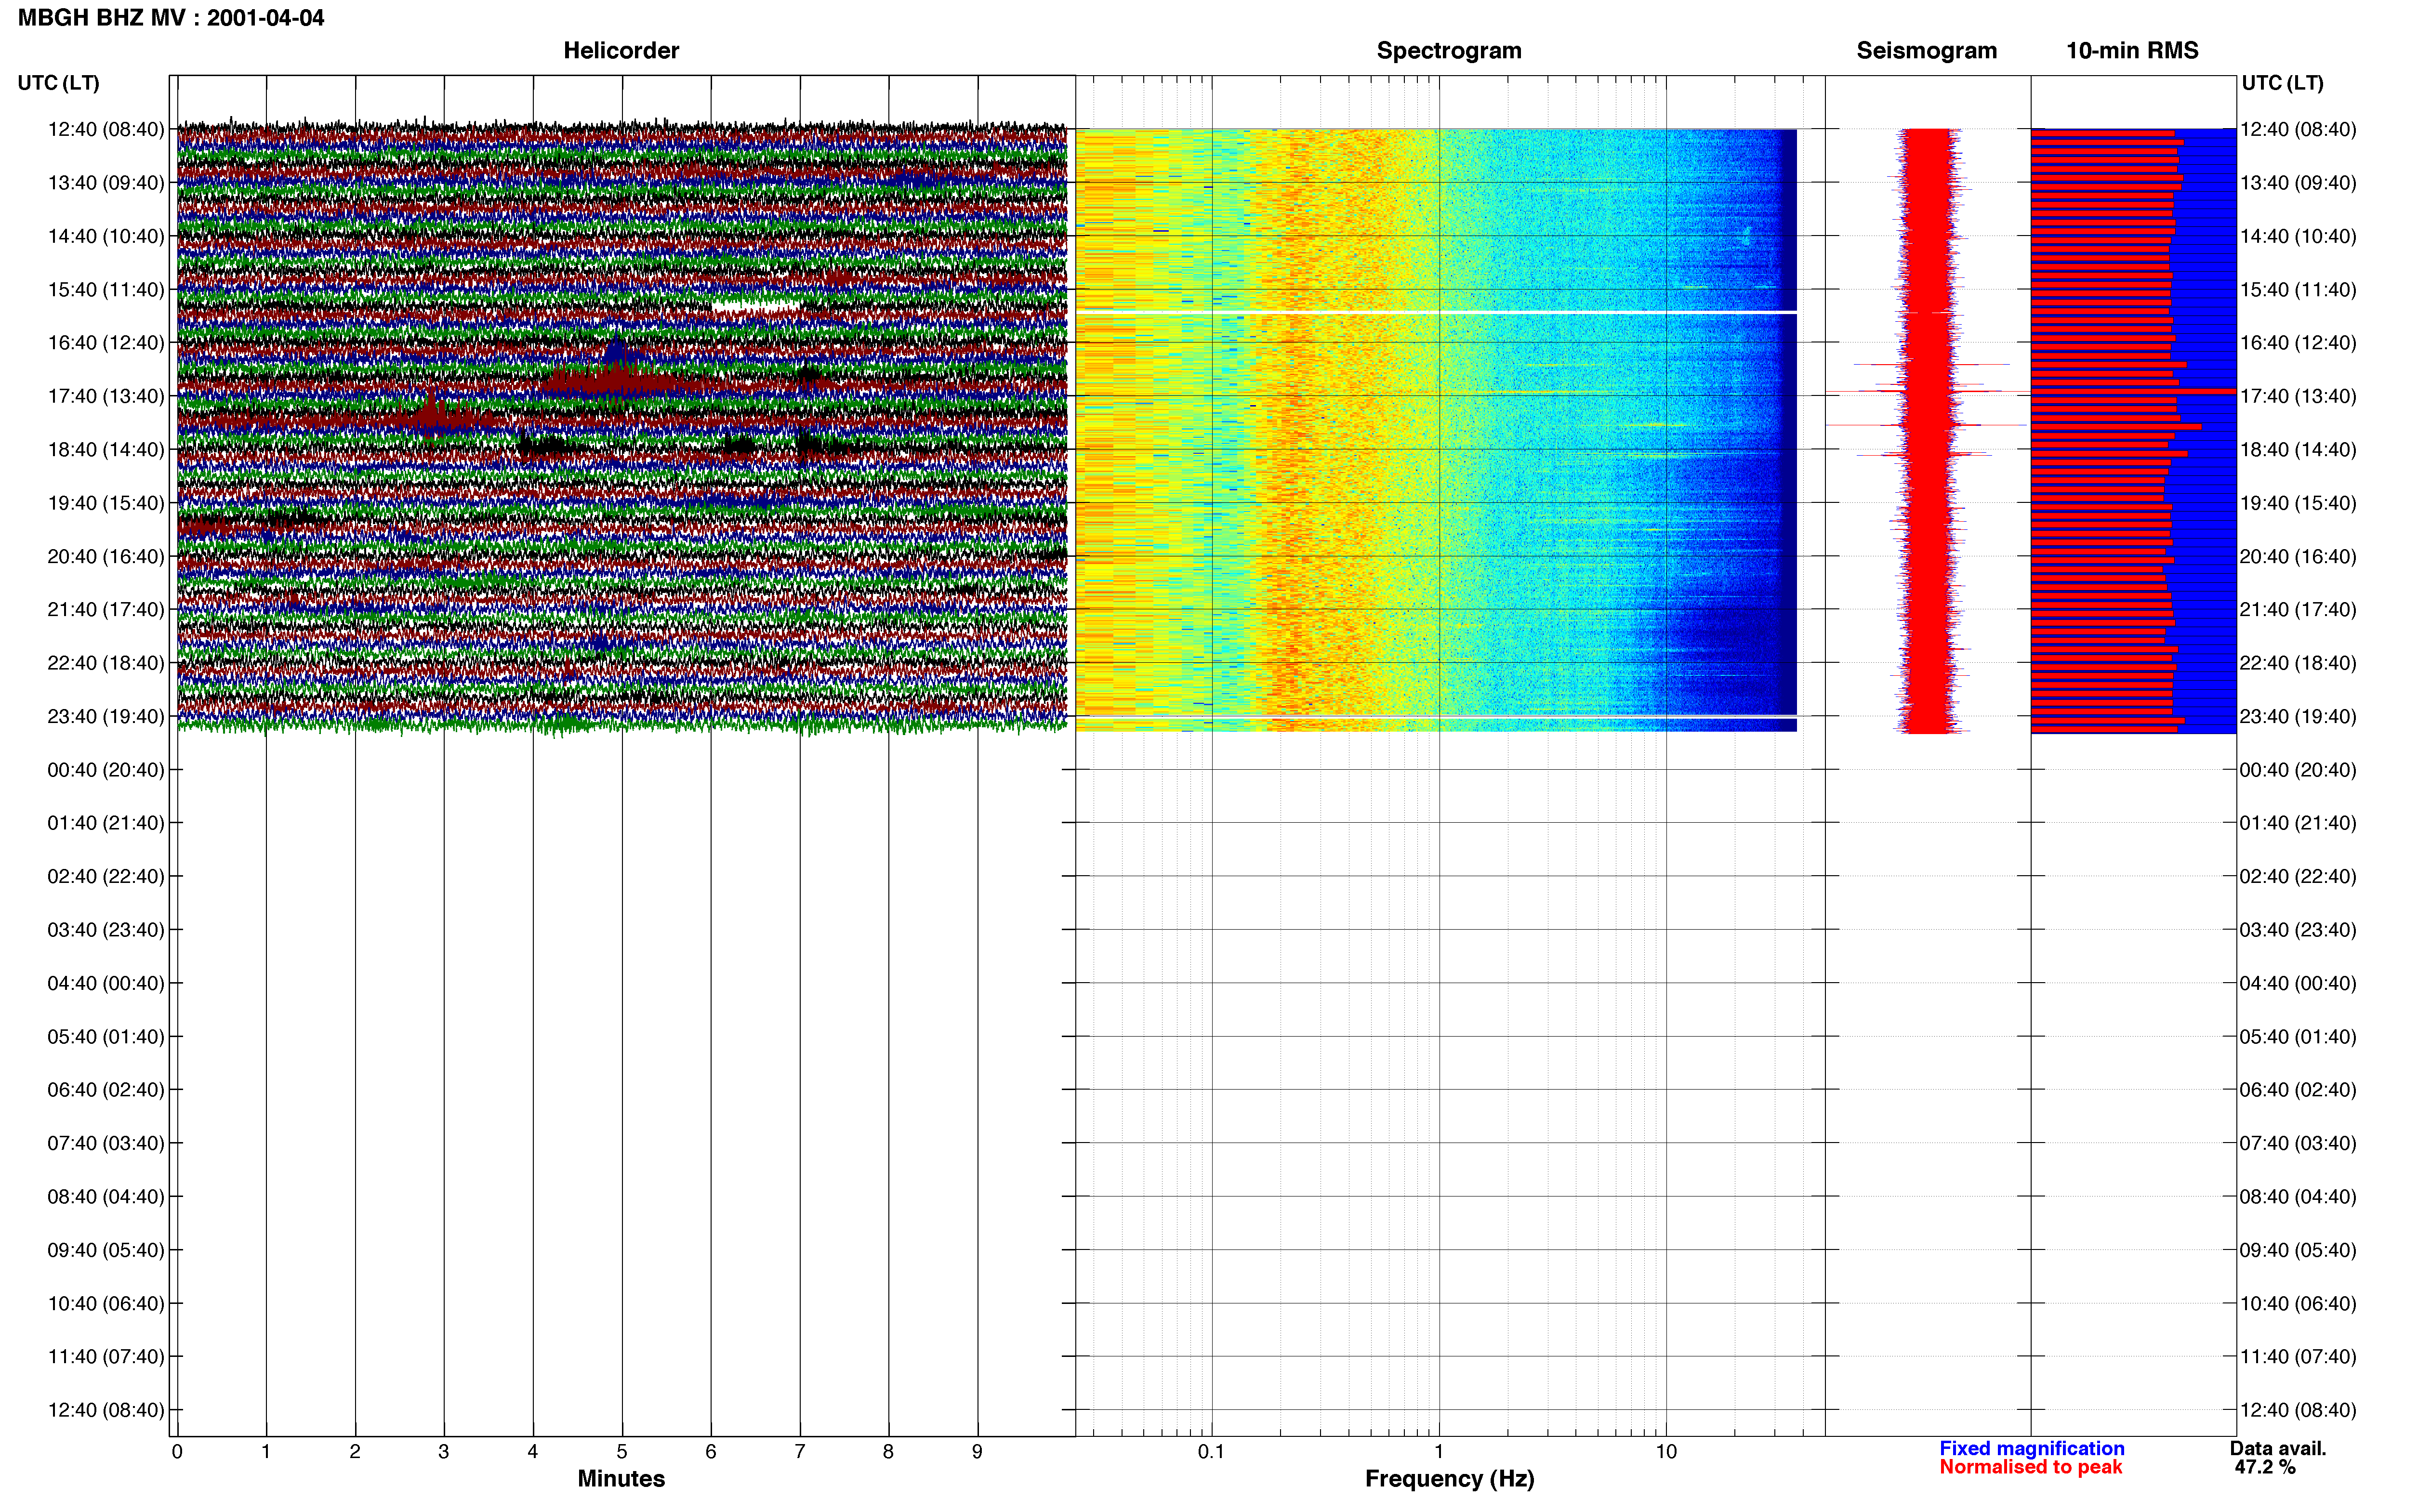
Task: Click the left time label '17:40 (13:40)'
Action: pyautogui.click(x=106, y=396)
